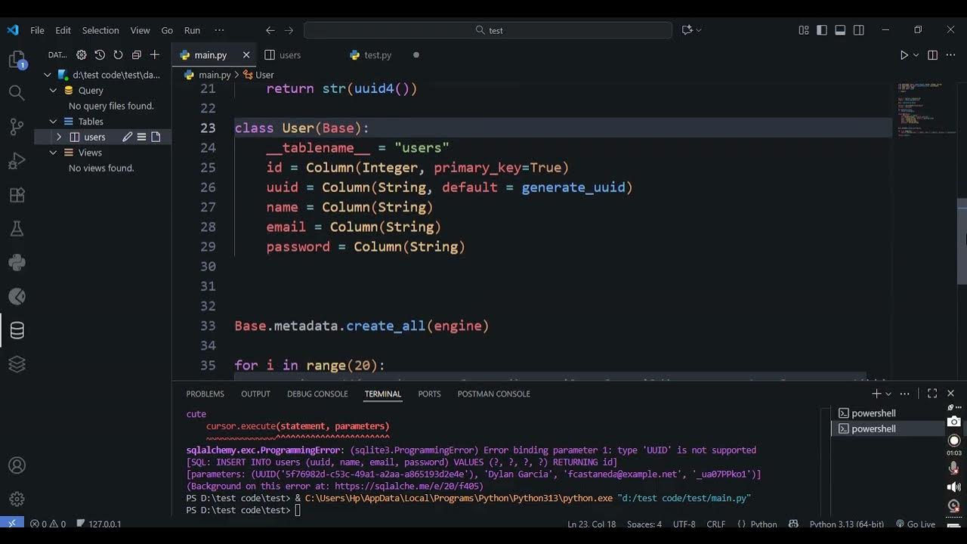Screen dimensions: 967x544
Task: Refresh database connections with the refresh icon
Action: (x=117, y=54)
